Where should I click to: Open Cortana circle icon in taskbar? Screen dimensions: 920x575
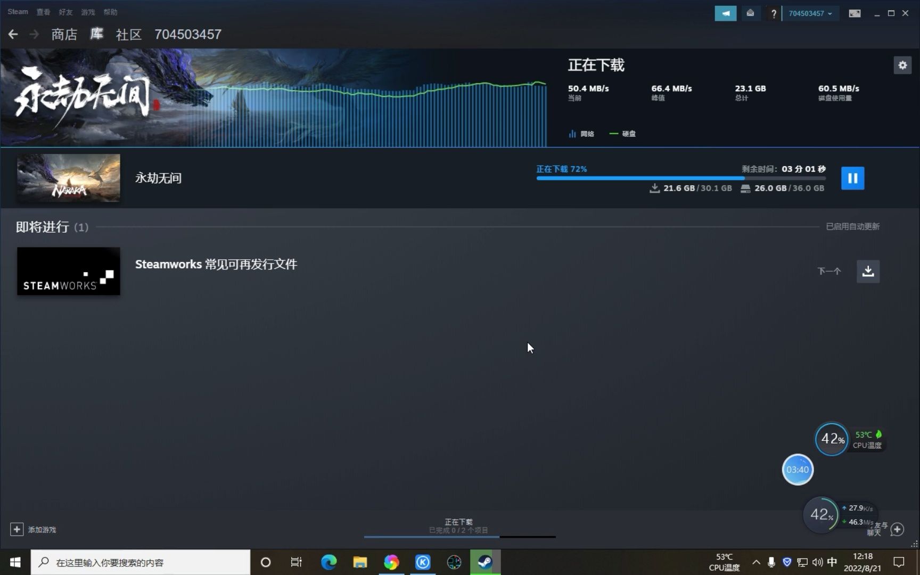click(x=266, y=562)
